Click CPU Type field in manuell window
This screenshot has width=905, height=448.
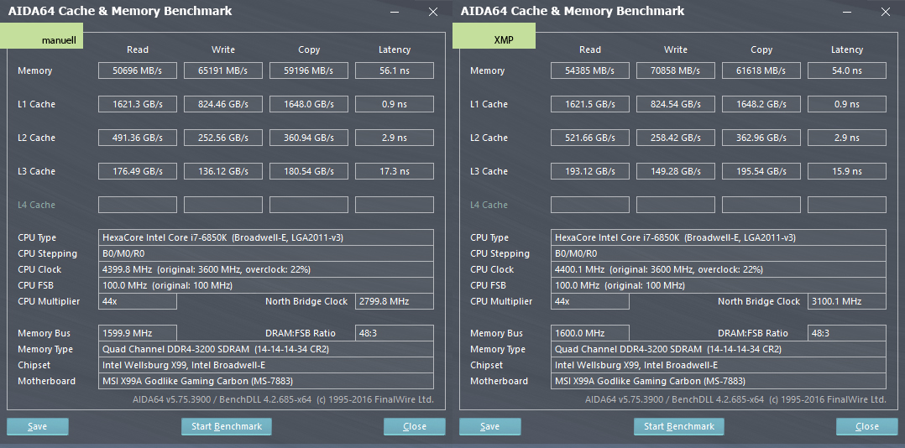pyautogui.click(x=266, y=237)
